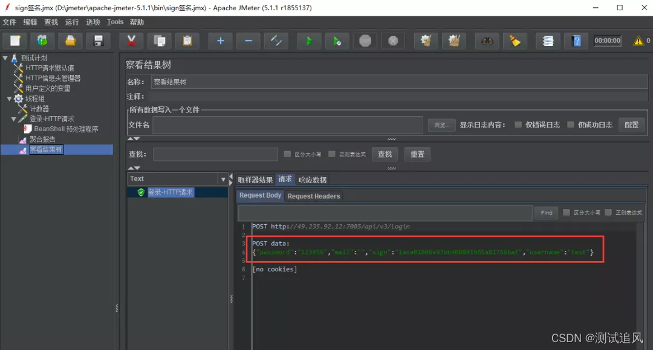Viewport: 653px width, 350px height.
Task: Click the 线程组 gear icon
Action: [x=18, y=99]
